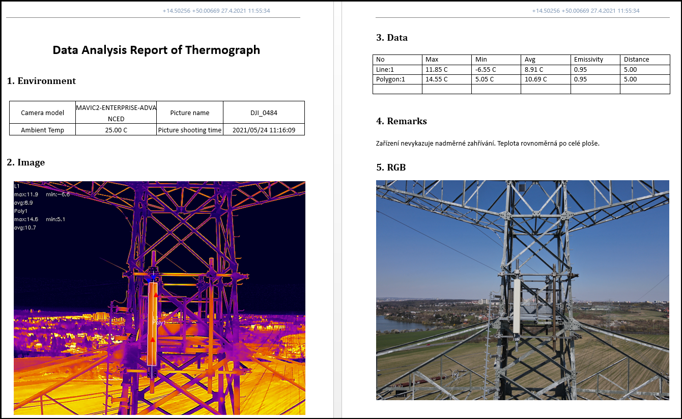Click the "2. Image" section heading

26,162
